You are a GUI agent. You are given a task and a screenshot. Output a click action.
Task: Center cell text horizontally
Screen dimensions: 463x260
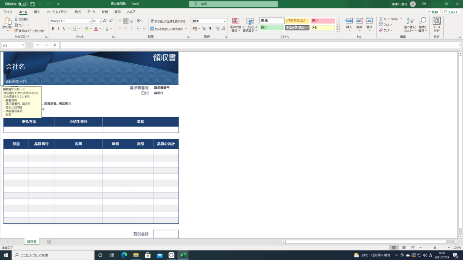(126, 29)
